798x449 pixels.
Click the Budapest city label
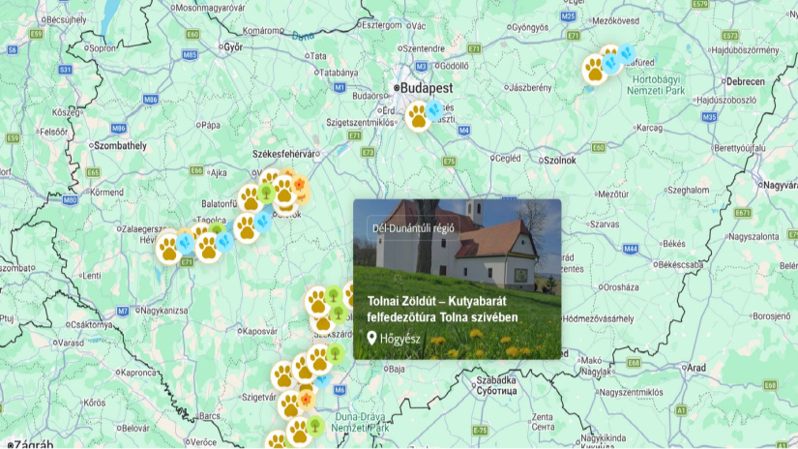click(427, 88)
